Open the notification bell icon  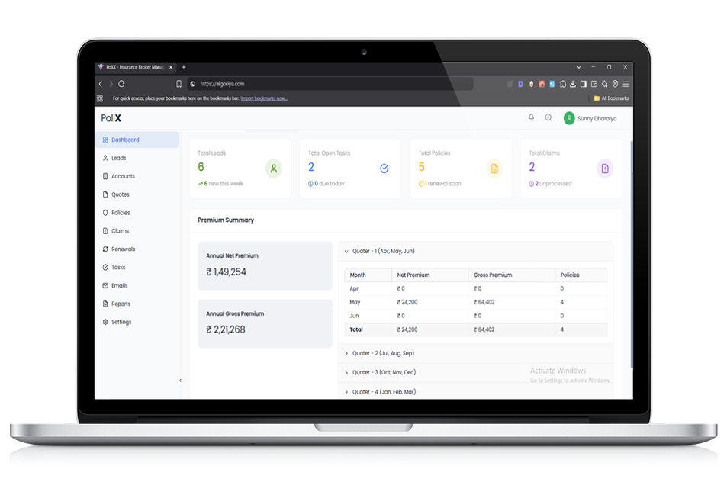(x=530, y=117)
